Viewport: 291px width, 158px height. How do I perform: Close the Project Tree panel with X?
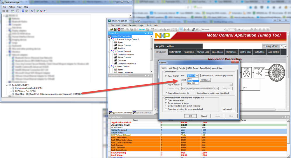coord(151,33)
